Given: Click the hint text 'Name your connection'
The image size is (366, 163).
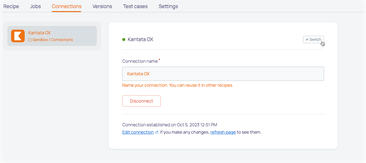Looking at the screenshot, I should tap(178, 85).
